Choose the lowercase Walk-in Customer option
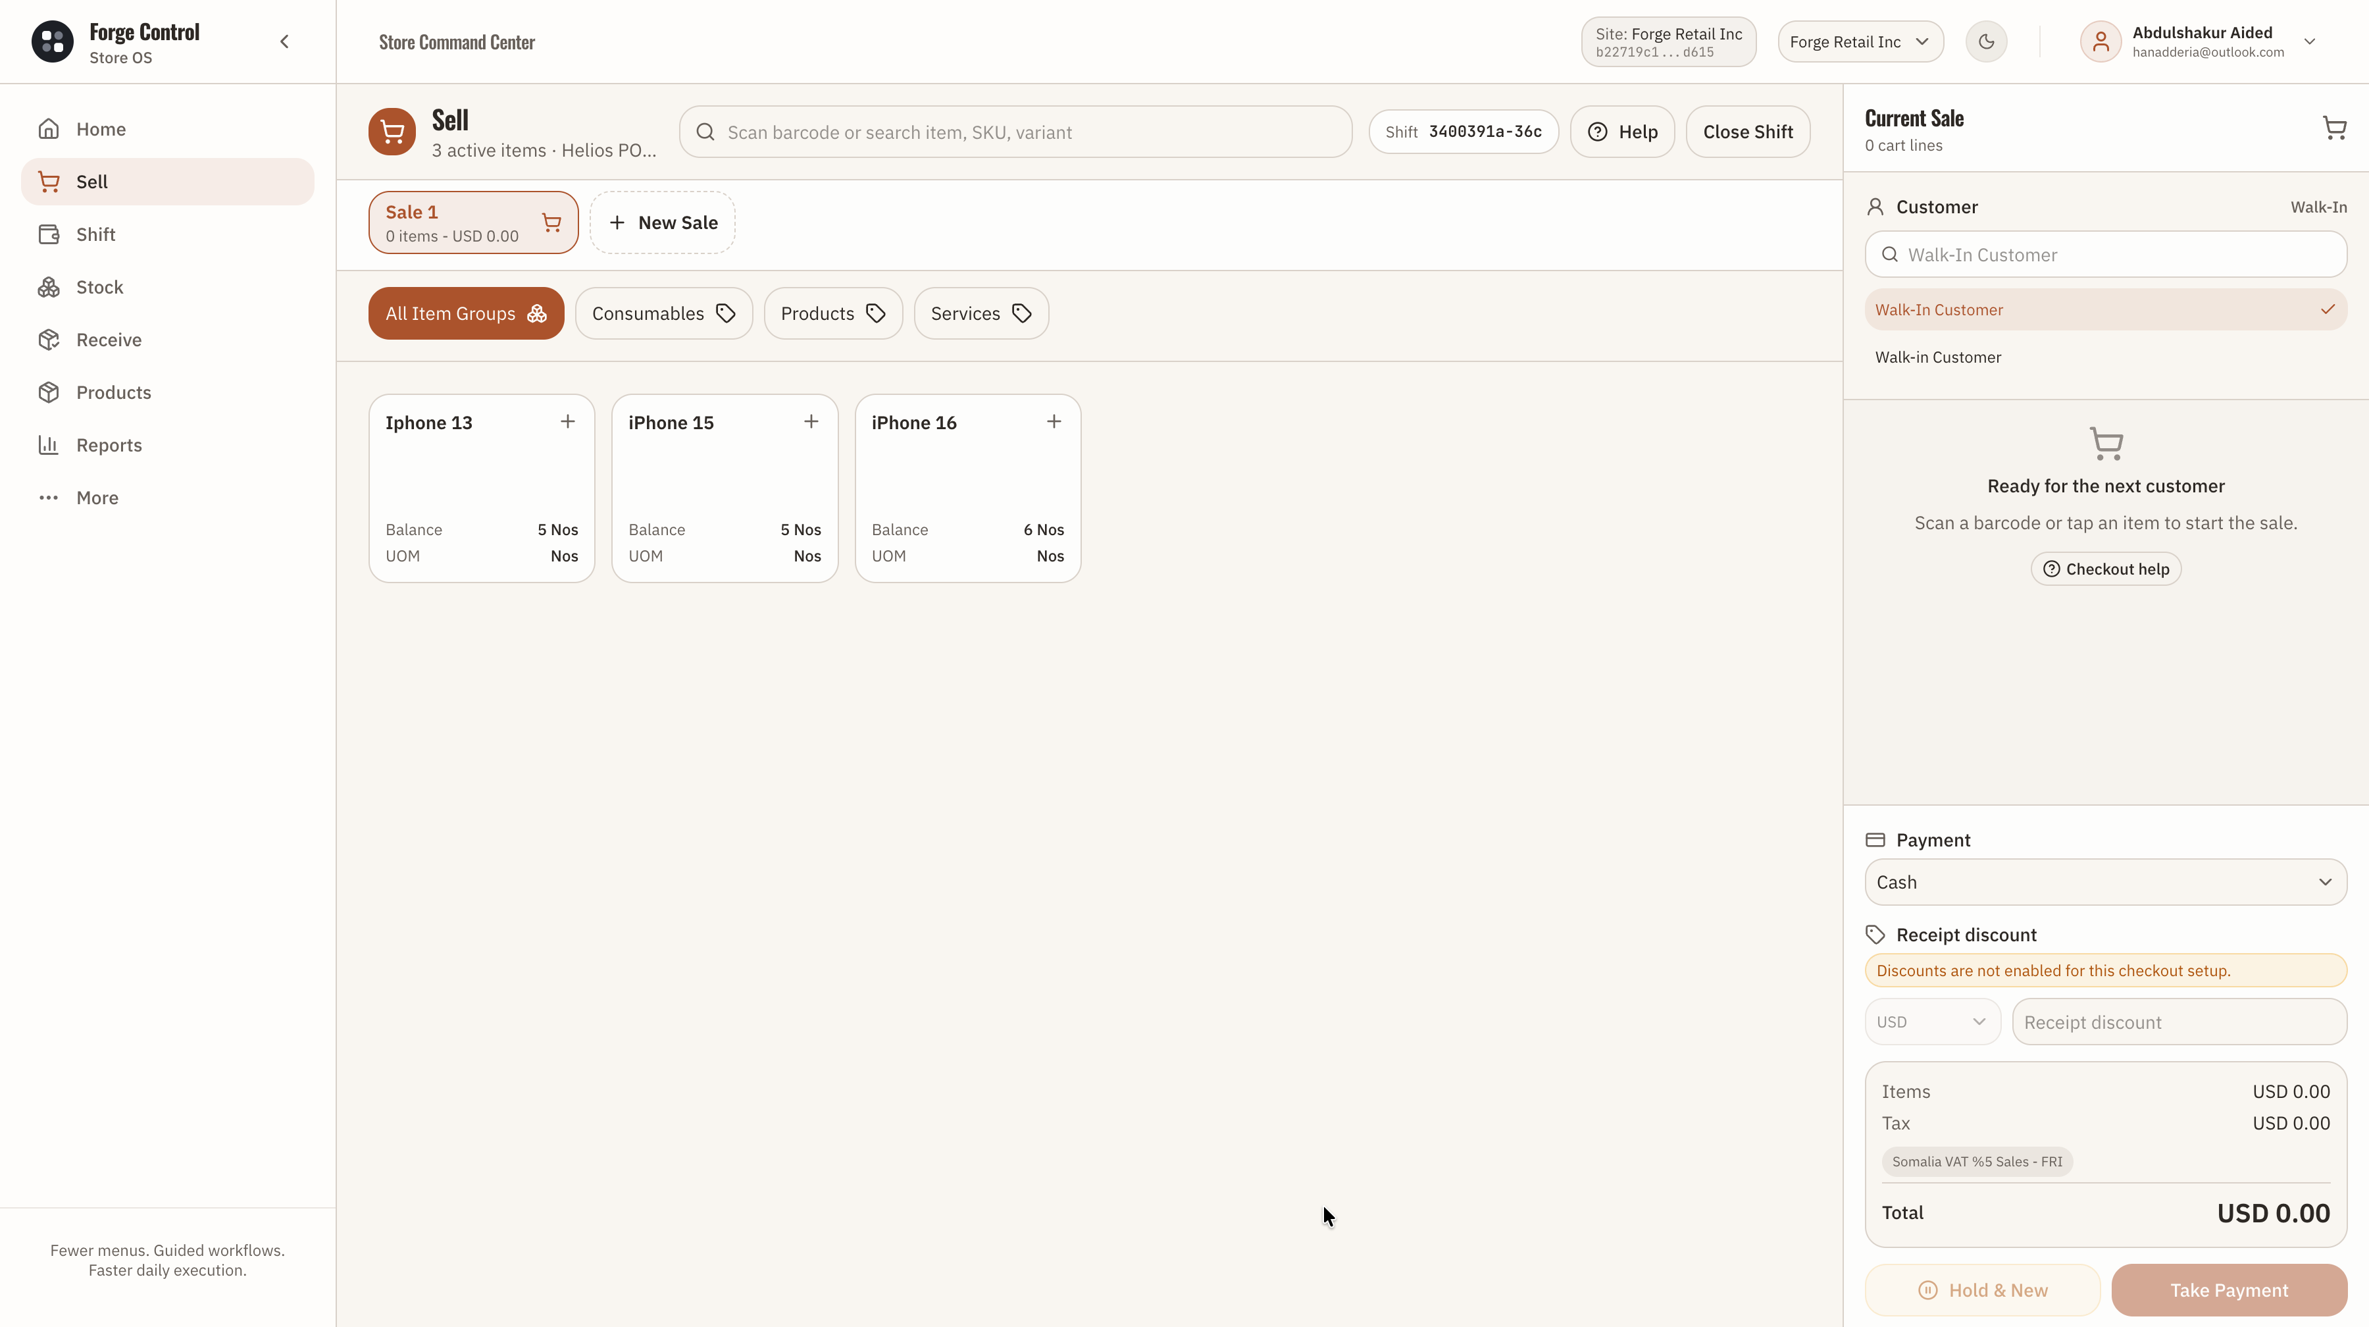 [x=2106, y=357]
